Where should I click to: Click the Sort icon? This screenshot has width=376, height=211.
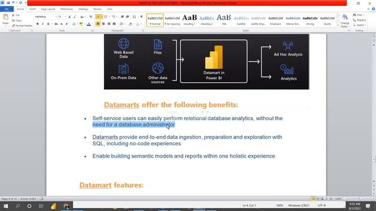click(135, 17)
